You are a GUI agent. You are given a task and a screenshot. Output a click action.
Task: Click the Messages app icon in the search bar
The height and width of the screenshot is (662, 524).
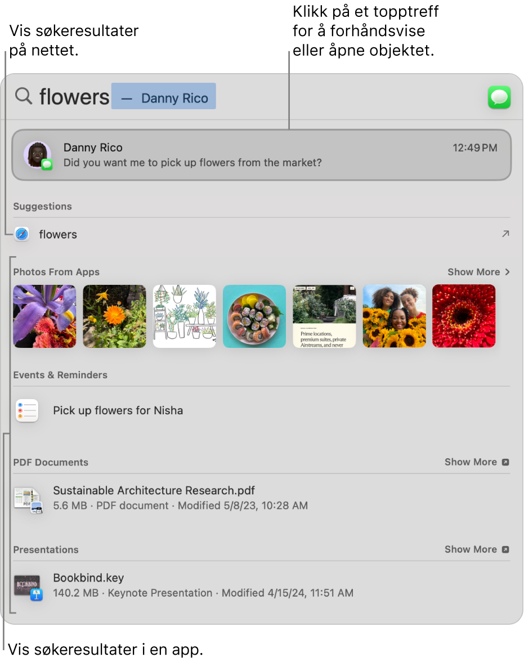(499, 97)
